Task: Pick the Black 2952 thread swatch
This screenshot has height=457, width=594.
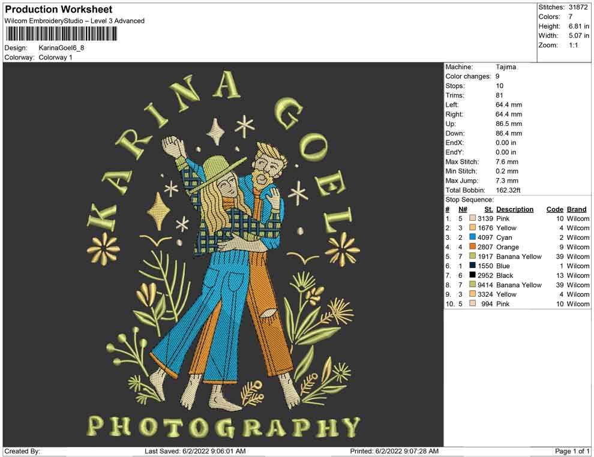Action: click(x=473, y=275)
